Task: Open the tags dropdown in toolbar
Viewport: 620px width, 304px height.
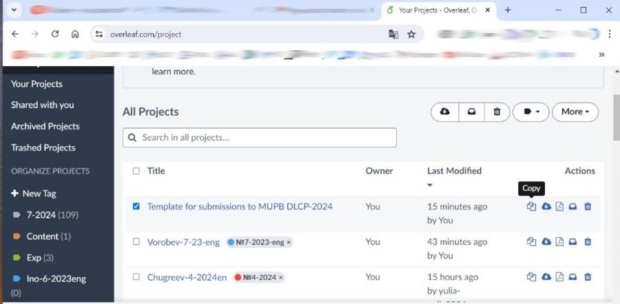Action: click(531, 112)
